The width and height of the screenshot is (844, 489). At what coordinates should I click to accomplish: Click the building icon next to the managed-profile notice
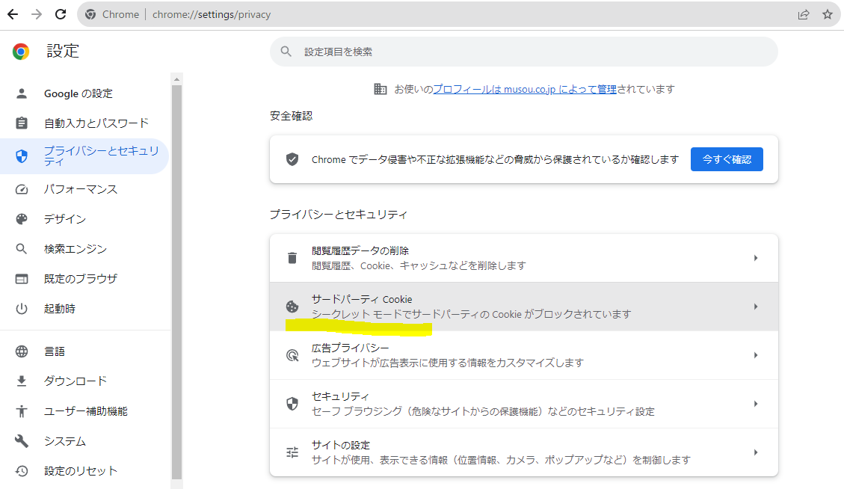[381, 88]
